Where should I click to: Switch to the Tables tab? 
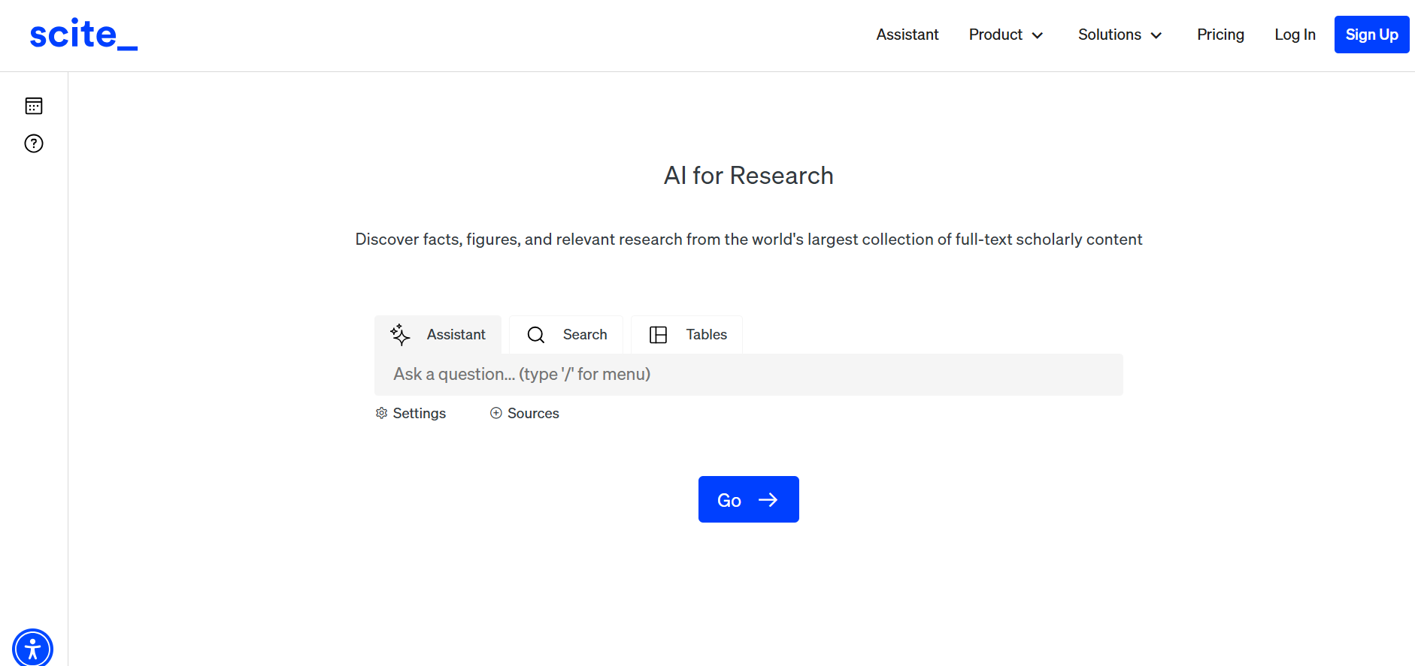[706, 335]
